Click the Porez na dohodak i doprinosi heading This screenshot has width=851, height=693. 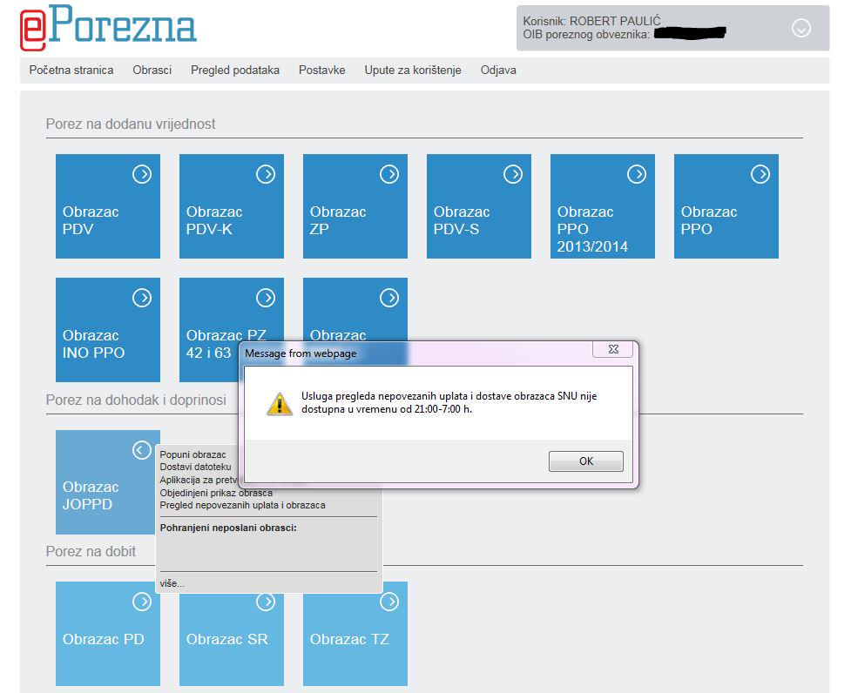coord(136,400)
